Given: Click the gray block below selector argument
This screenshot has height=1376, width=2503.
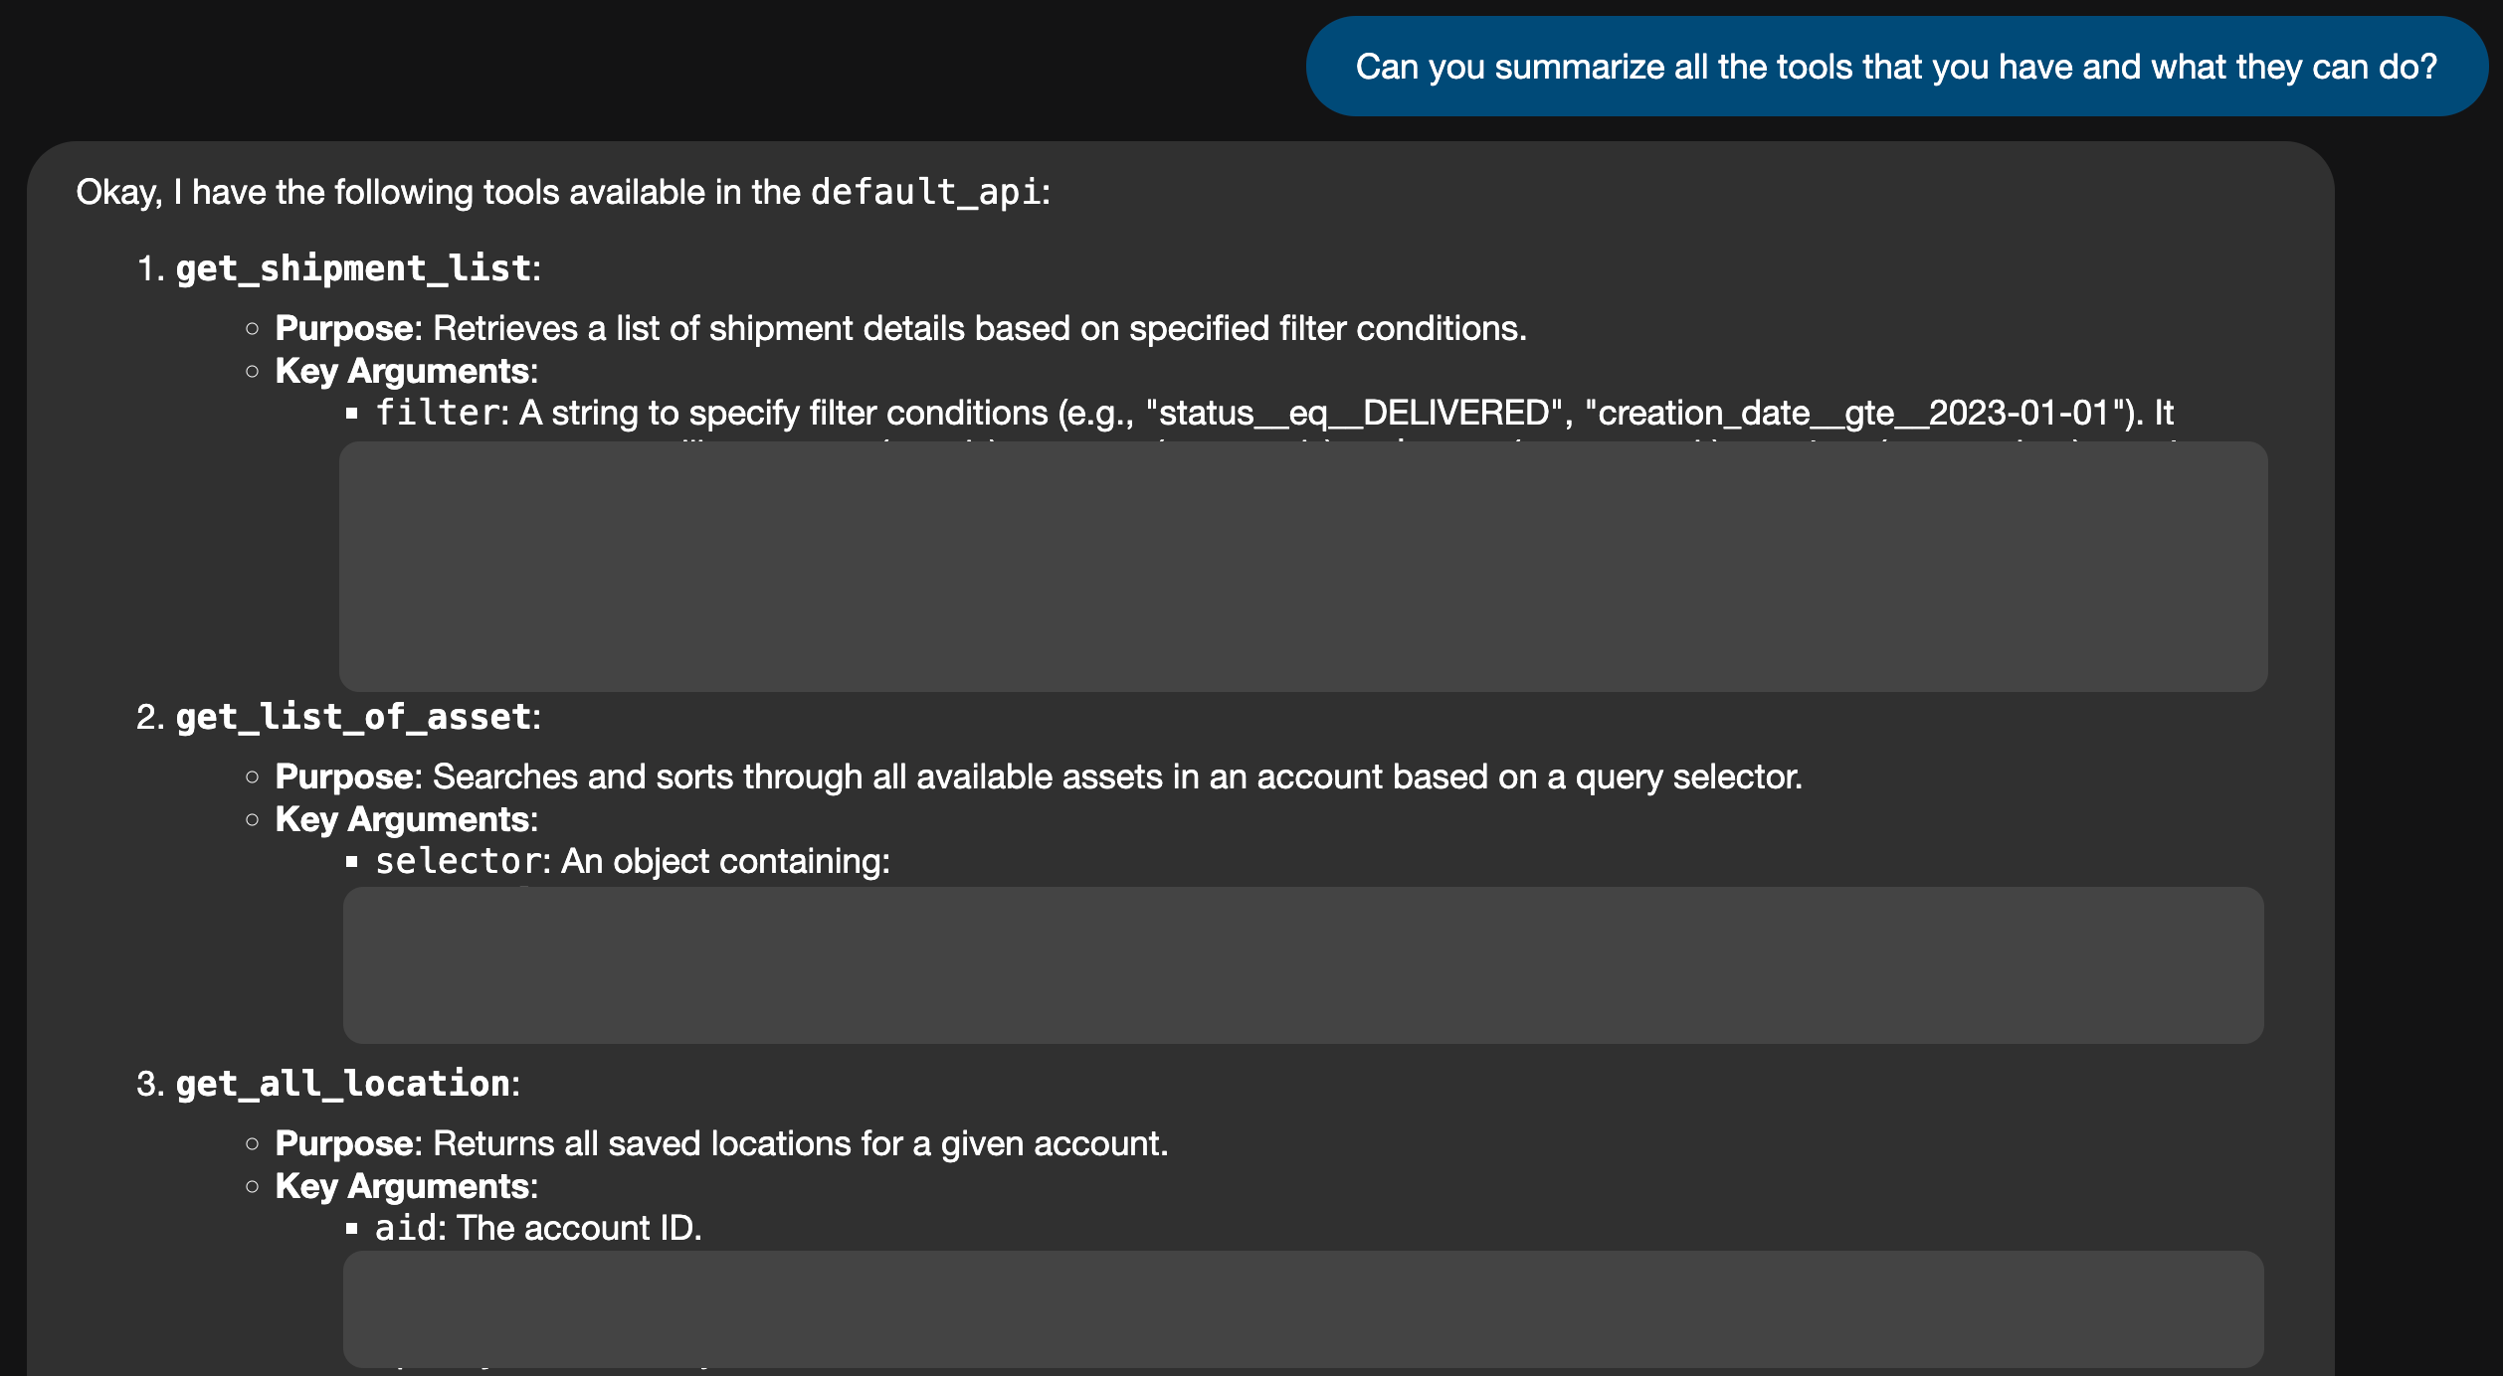Looking at the screenshot, I should 1303,964.
